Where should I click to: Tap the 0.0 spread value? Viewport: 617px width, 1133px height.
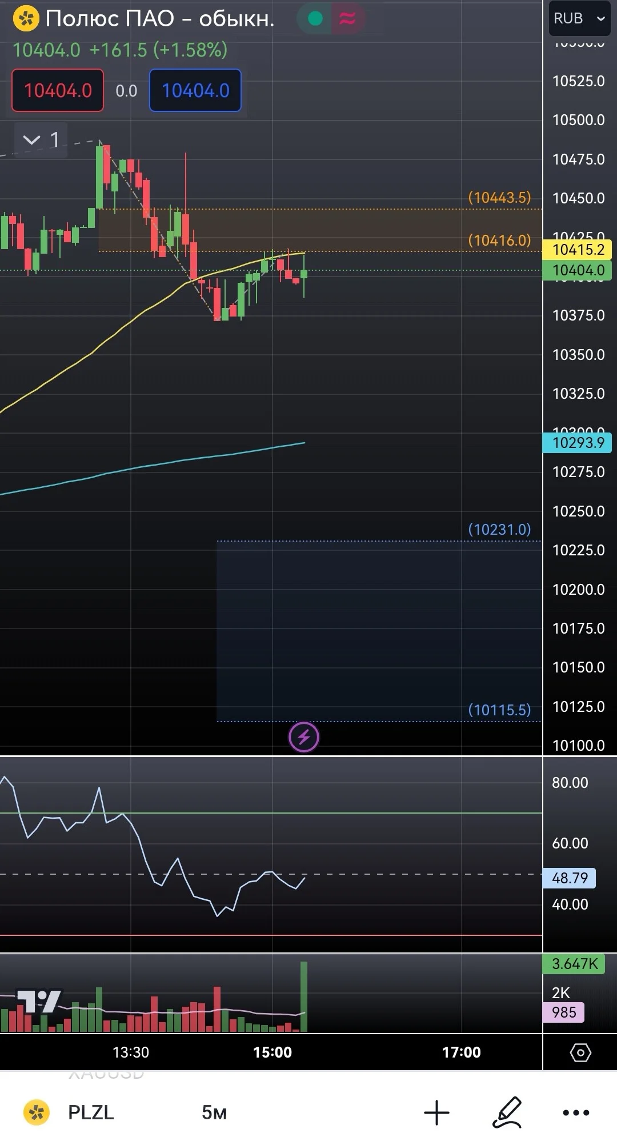click(x=126, y=91)
